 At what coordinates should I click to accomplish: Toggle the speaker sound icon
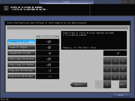pos(125,2)
